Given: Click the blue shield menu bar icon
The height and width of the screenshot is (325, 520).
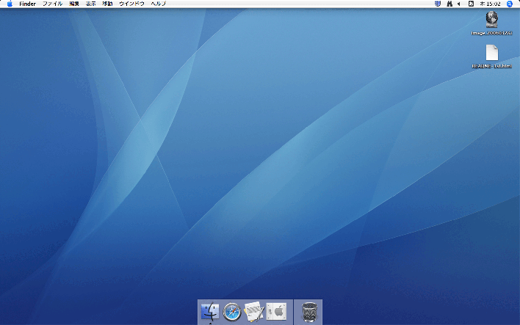Looking at the screenshot, I should pyautogui.click(x=438, y=4).
